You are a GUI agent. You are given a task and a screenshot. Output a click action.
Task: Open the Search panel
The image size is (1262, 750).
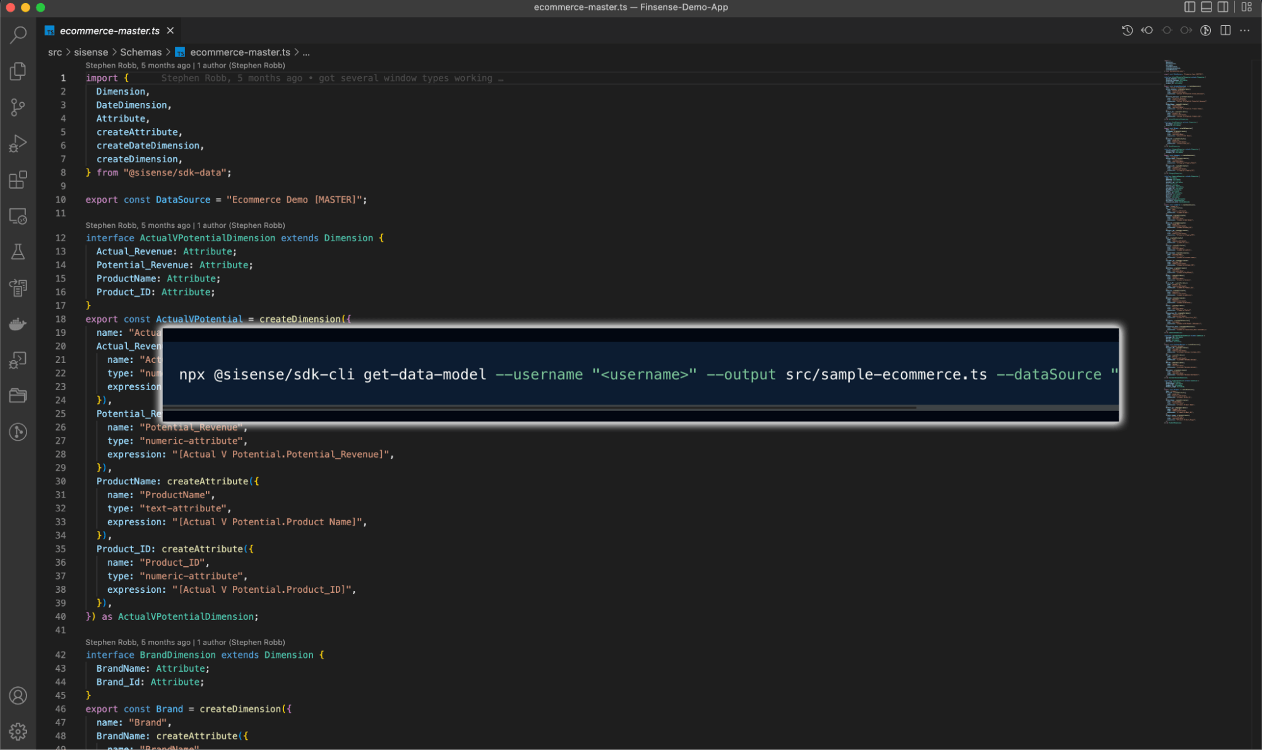pyautogui.click(x=18, y=35)
